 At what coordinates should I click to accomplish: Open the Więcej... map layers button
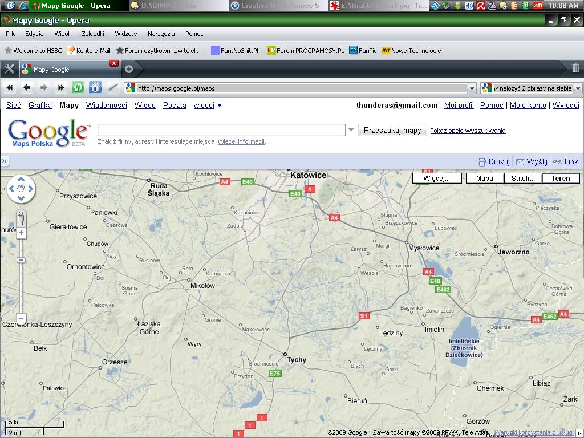tap(437, 179)
